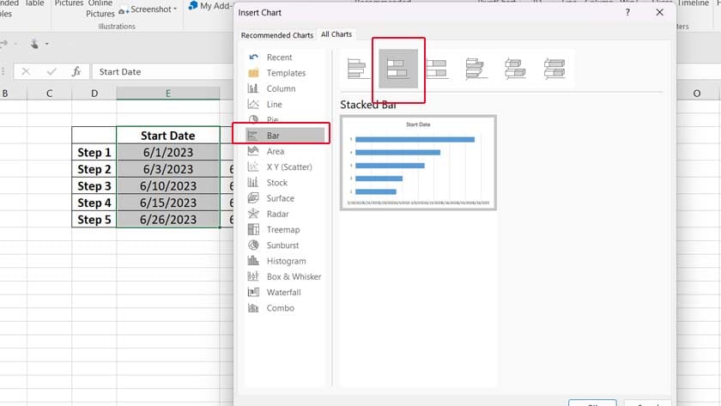Click cell labeled Step 3
Image resolution: width=721 pixels, height=406 pixels.
click(x=94, y=185)
